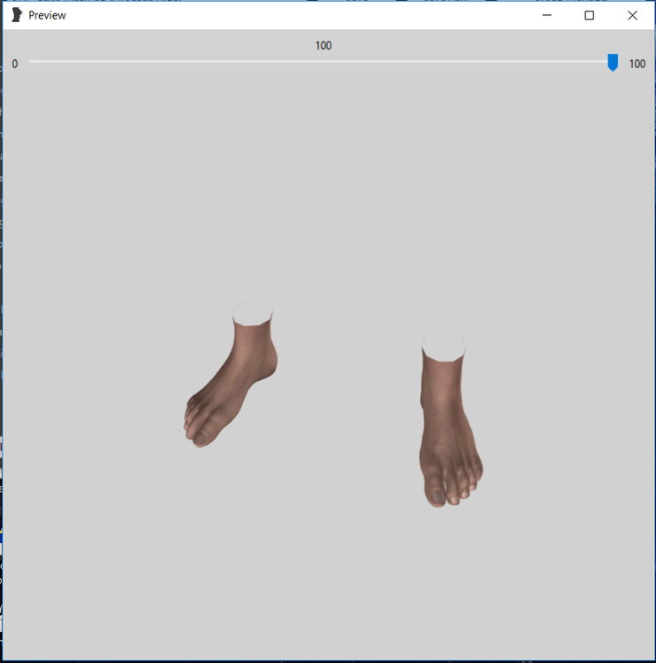Close the Preview window
Viewport: 656px width, 663px height.
pyautogui.click(x=632, y=15)
